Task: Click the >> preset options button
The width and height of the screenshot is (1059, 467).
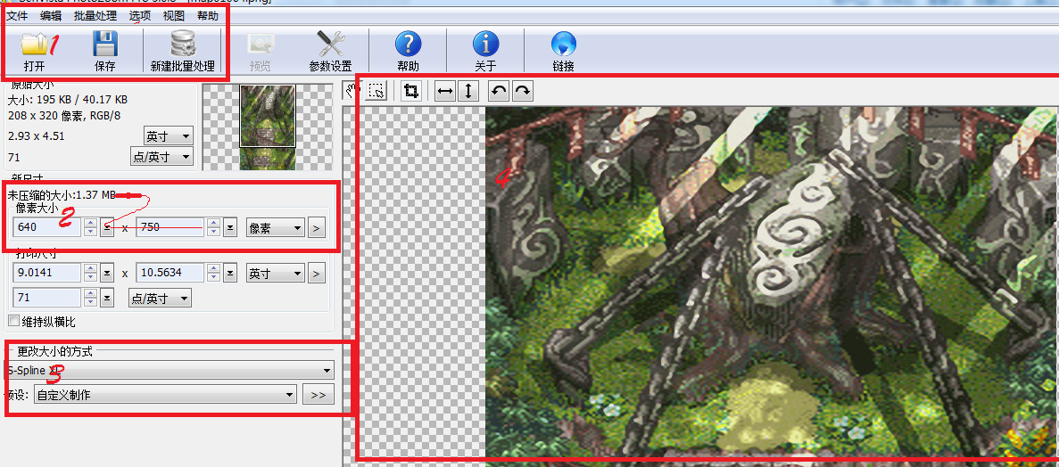Action: point(319,395)
